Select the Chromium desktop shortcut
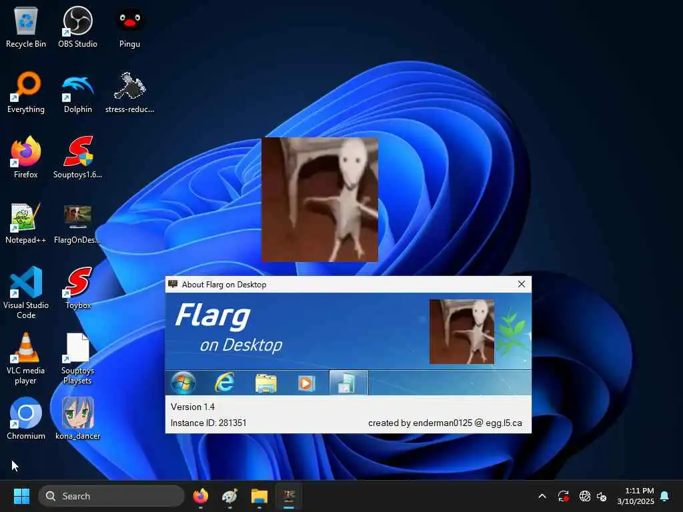Viewport: 683px width, 512px height. click(x=26, y=419)
